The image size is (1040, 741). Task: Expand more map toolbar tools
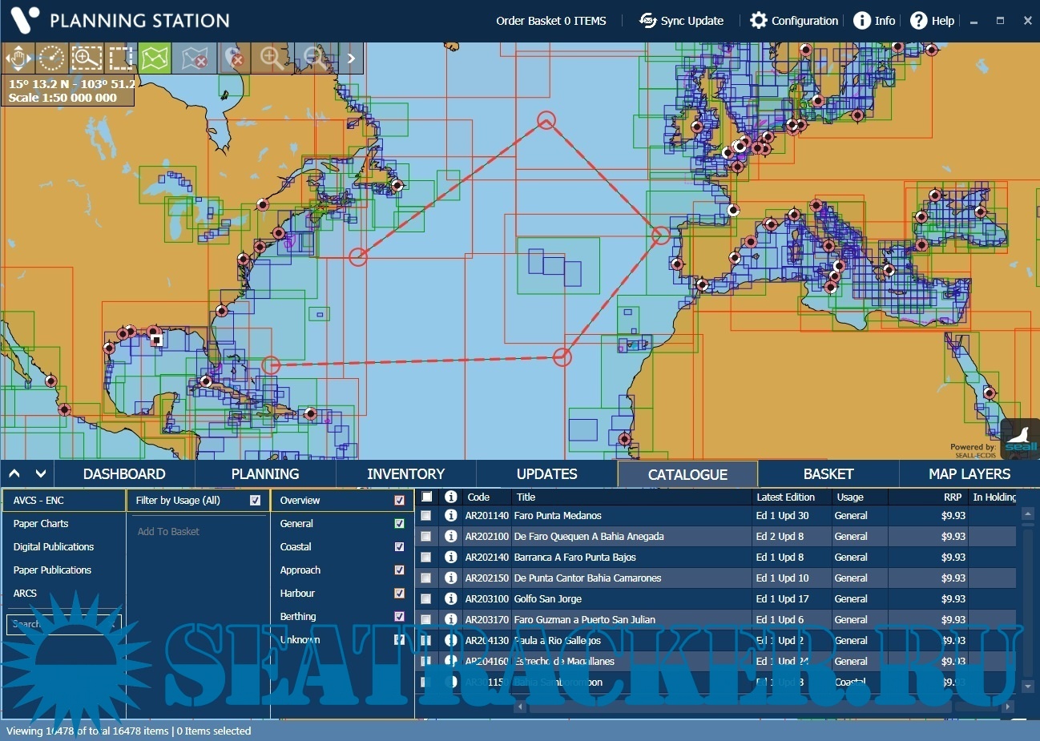351,58
